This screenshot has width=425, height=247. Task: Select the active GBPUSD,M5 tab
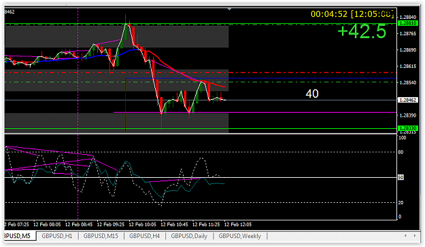[x=19, y=236]
